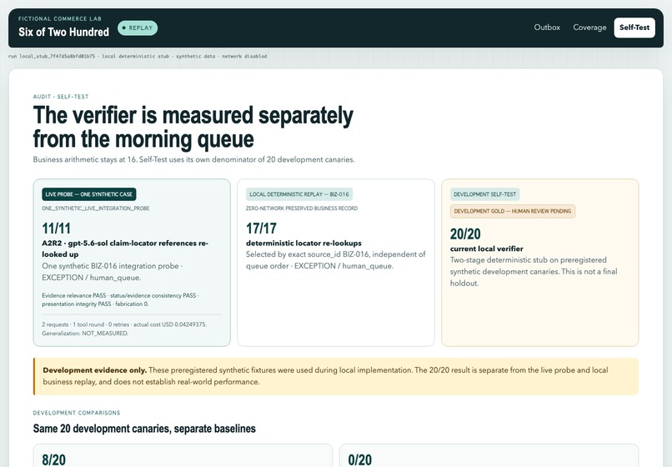Click the DEVELOPMENT SELF-TEST badge
This screenshot has width=672, height=467.
[484, 194]
